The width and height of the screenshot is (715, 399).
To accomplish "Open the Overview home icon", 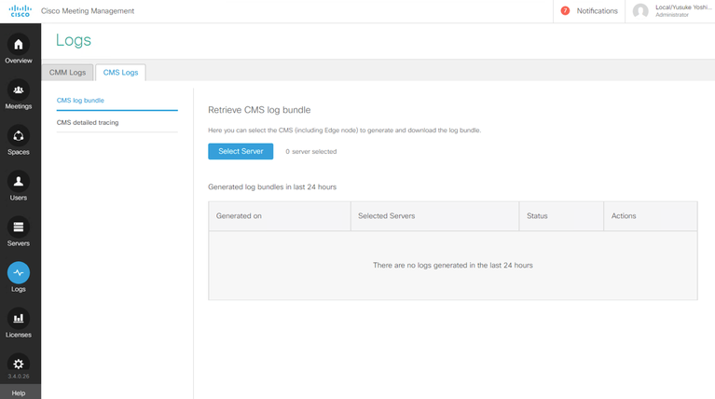I will pyautogui.click(x=19, y=44).
